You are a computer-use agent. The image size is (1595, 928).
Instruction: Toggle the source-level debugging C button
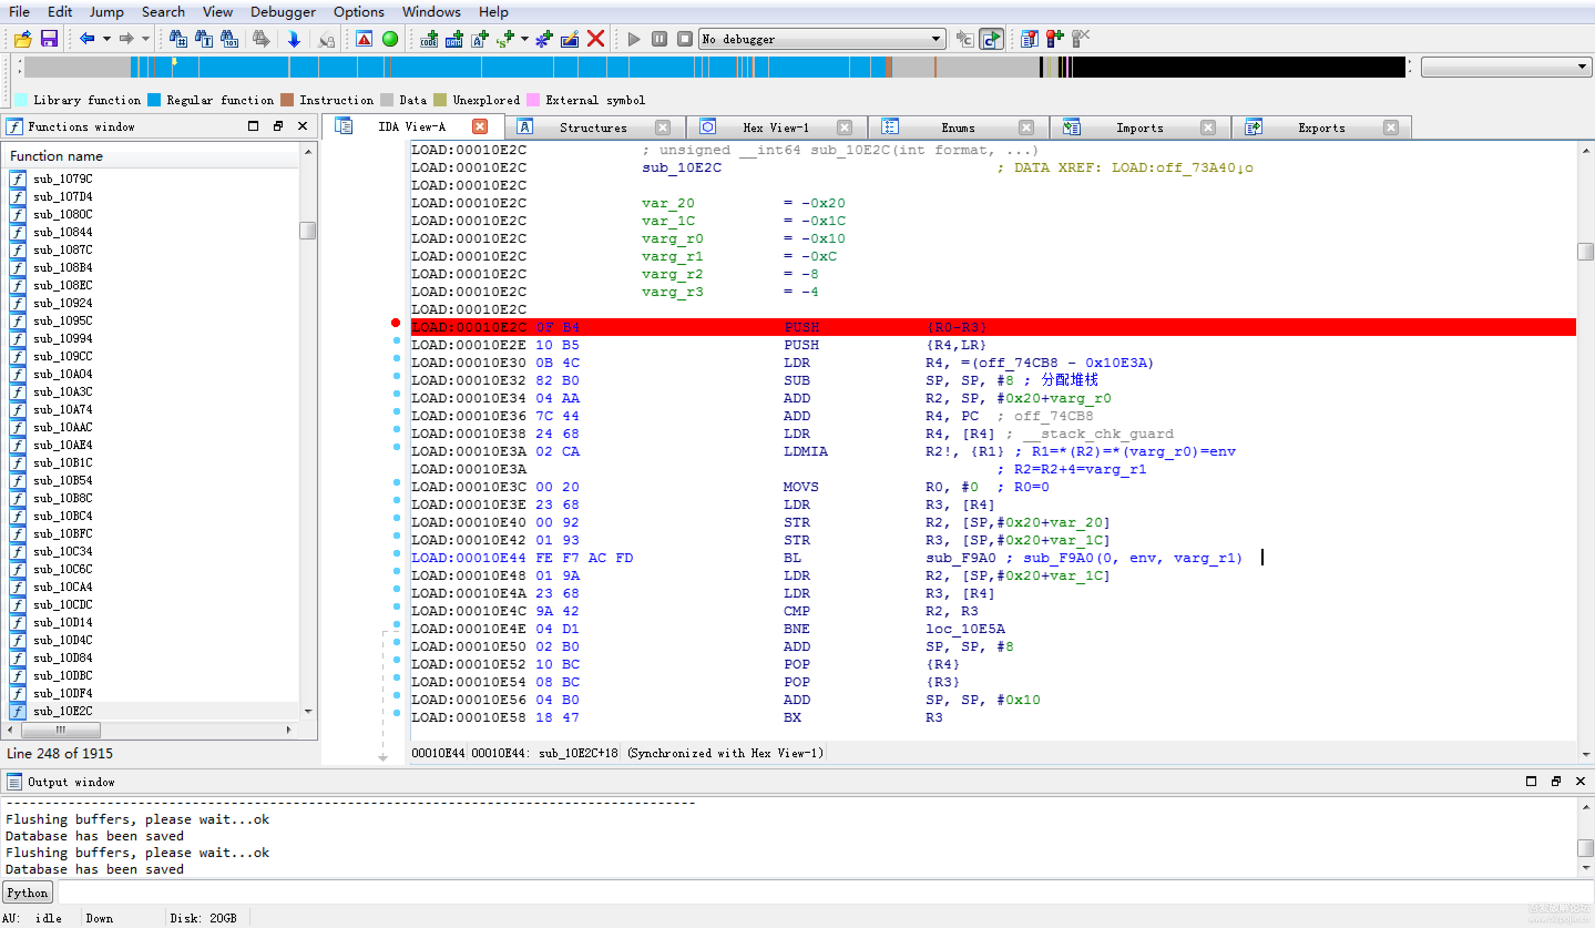pyautogui.click(x=990, y=39)
